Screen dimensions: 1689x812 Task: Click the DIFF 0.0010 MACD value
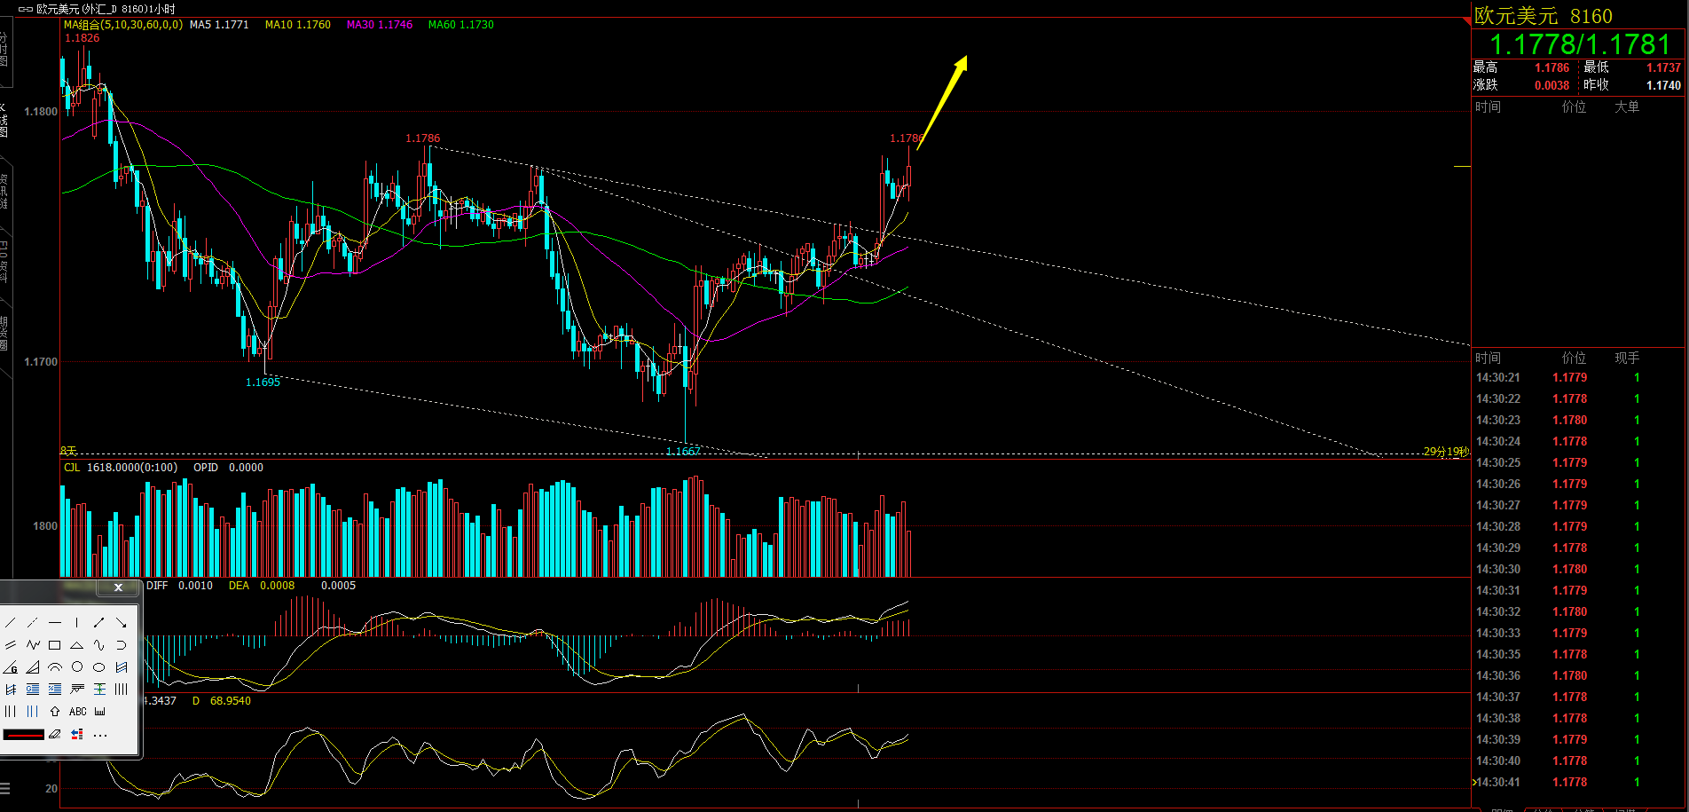(179, 586)
